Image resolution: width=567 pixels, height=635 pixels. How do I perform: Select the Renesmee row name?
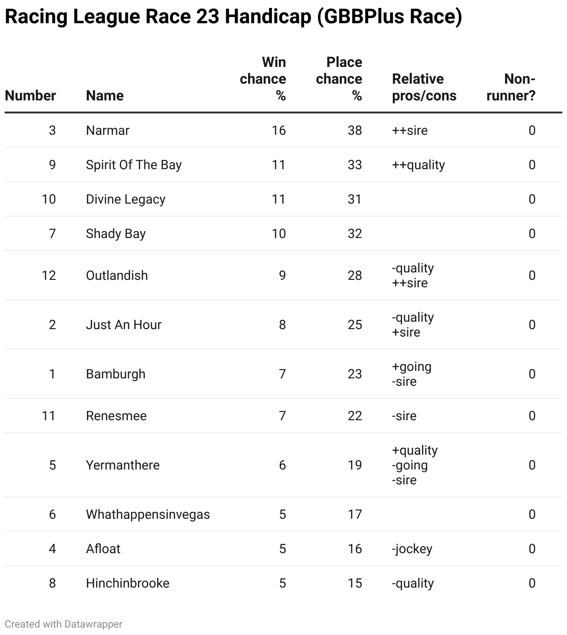(x=116, y=416)
